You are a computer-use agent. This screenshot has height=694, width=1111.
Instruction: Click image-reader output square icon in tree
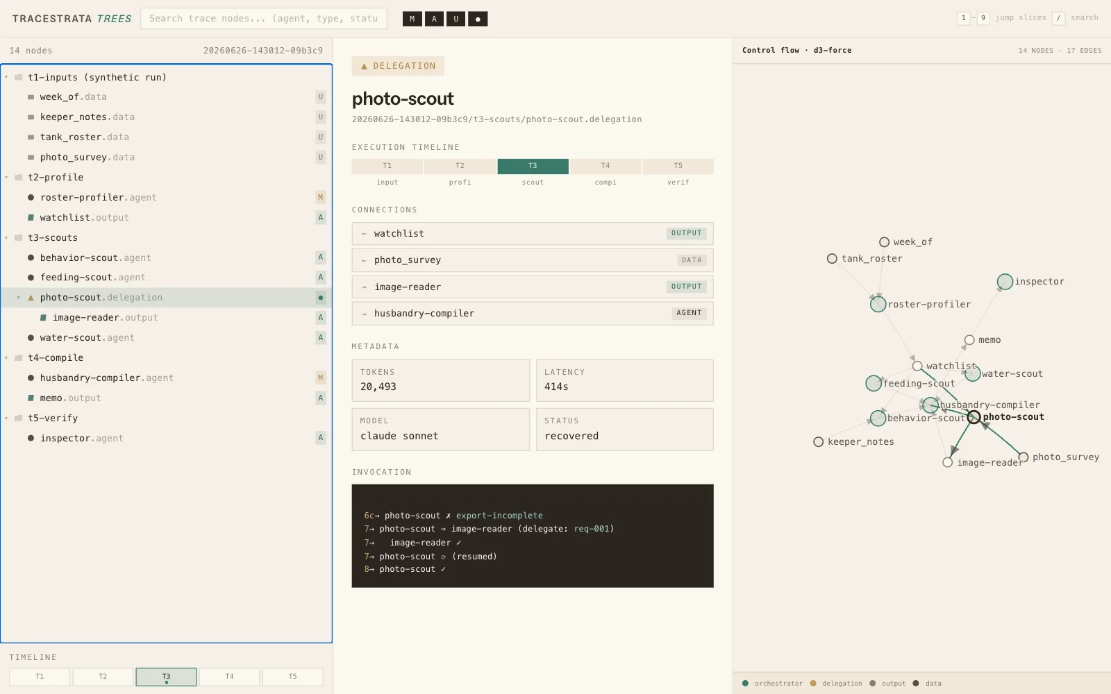(43, 318)
